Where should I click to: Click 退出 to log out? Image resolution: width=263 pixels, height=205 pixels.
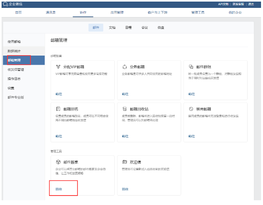click(x=251, y=4)
